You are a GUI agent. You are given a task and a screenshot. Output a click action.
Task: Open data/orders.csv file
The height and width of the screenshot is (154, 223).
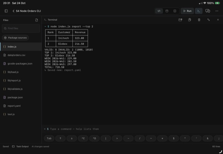pyautogui.click(x=21, y=55)
